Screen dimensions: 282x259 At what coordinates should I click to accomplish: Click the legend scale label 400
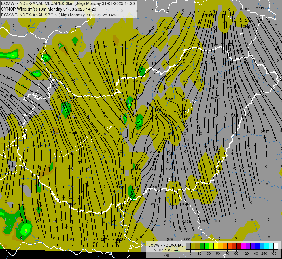(x=273, y=254)
